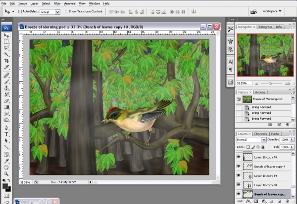This screenshot has width=297, height=204.
Task: Open the Filter menu
Action: tap(57, 3)
